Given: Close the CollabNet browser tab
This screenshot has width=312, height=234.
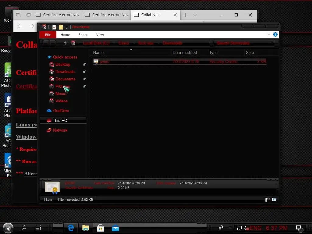Looking at the screenshot, I should pyautogui.click(x=175, y=15).
